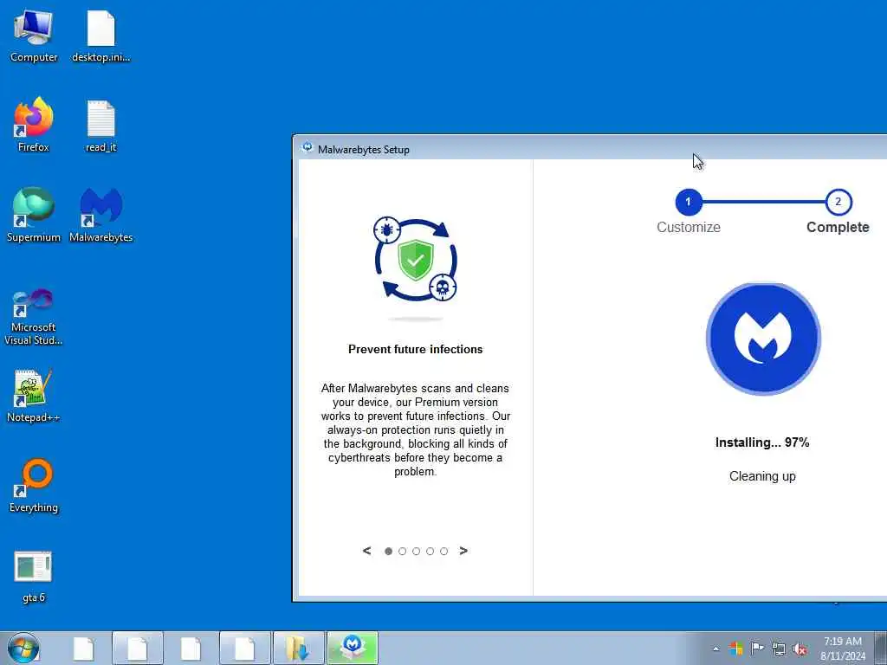Click the first blank document taskbar item

pos(84,648)
